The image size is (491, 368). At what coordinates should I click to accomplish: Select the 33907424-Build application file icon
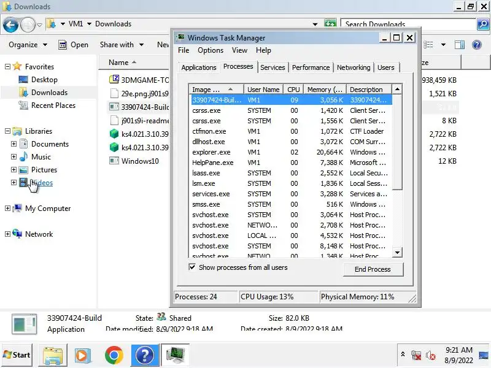[x=114, y=107]
